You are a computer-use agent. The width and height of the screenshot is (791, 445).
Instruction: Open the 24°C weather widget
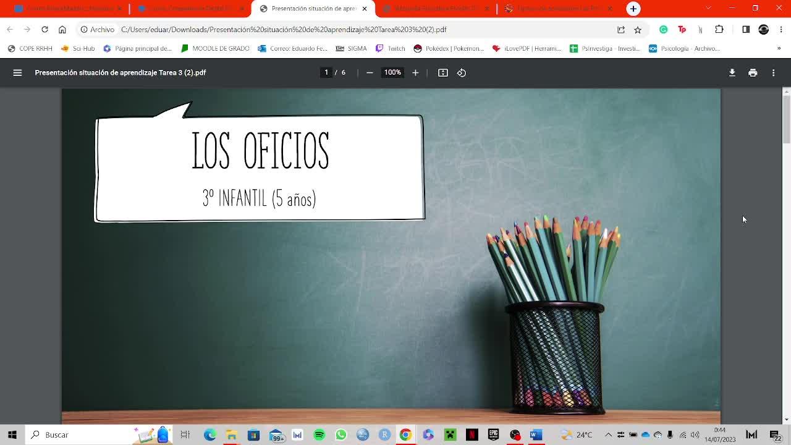pyautogui.click(x=576, y=435)
